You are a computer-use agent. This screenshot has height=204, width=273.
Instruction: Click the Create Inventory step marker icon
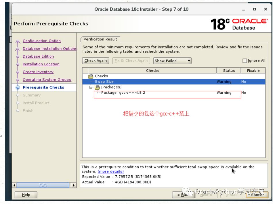point(18,72)
